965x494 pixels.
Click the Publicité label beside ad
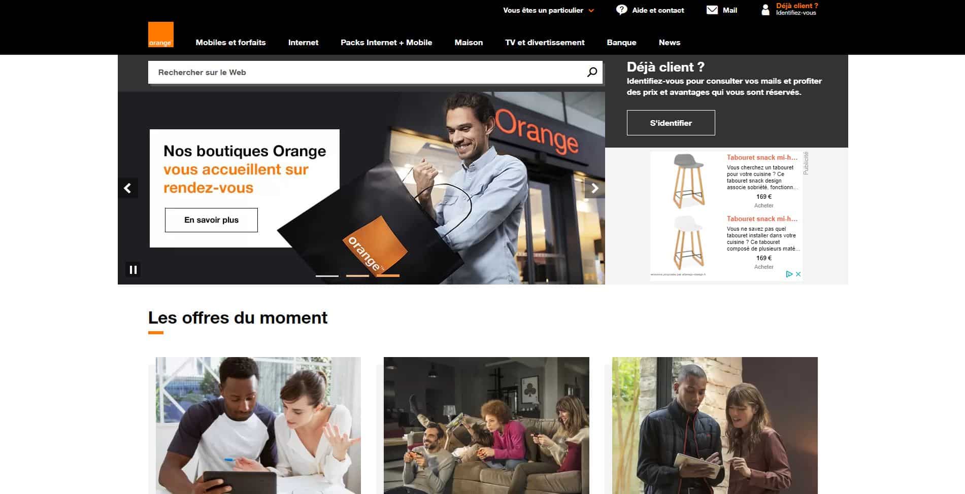click(x=806, y=163)
